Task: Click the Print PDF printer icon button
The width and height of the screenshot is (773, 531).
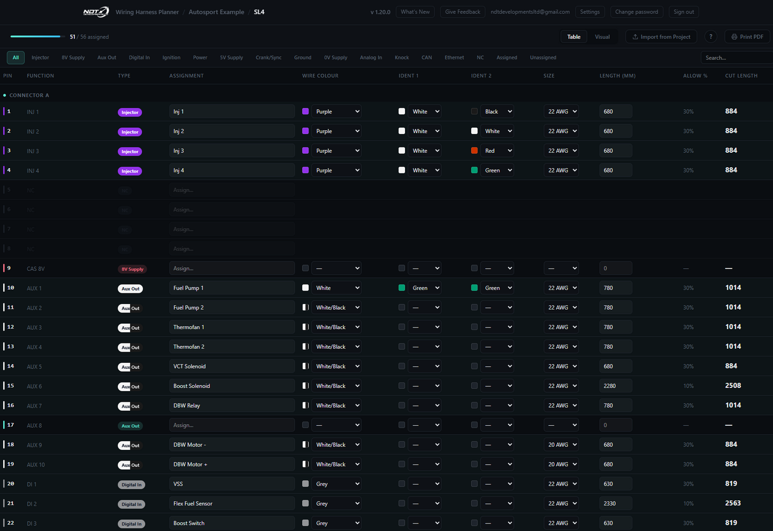Action: point(747,37)
